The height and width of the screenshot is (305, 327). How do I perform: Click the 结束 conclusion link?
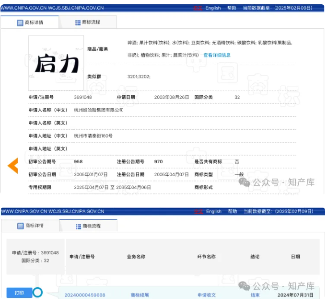point(255,295)
